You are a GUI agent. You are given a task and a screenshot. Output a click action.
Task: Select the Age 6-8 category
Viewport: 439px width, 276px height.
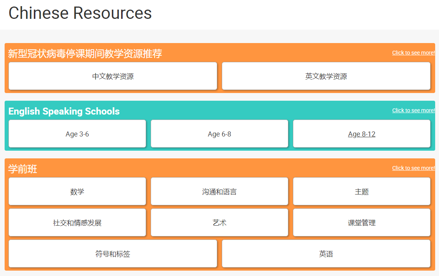219,134
